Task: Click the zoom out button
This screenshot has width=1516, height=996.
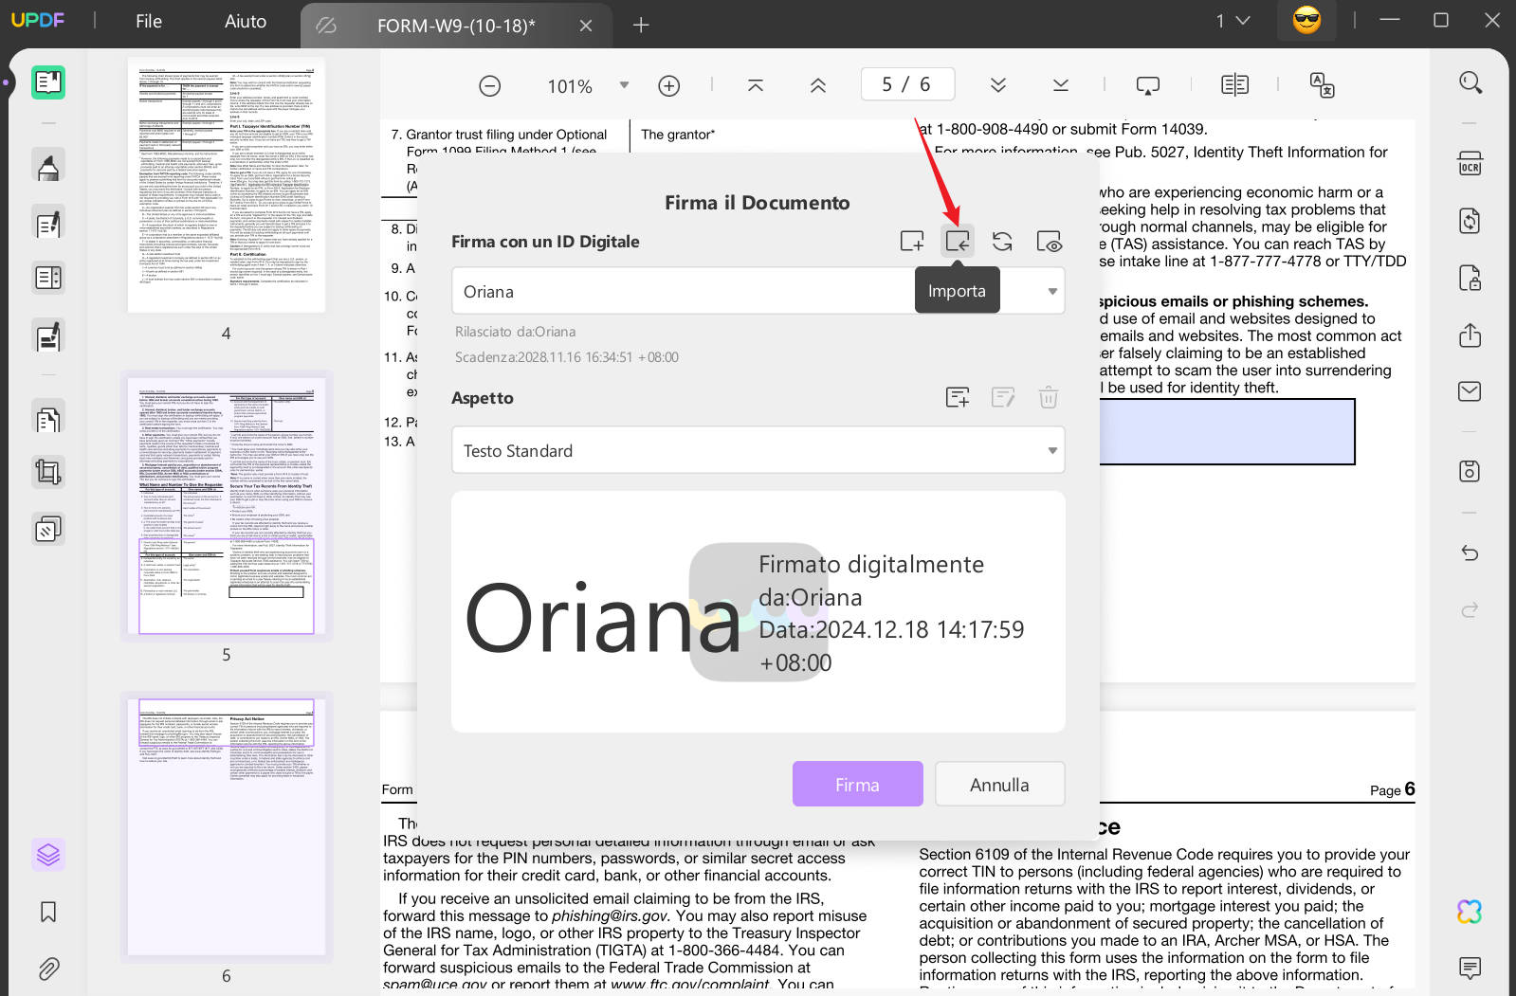Action: (490, 86)
